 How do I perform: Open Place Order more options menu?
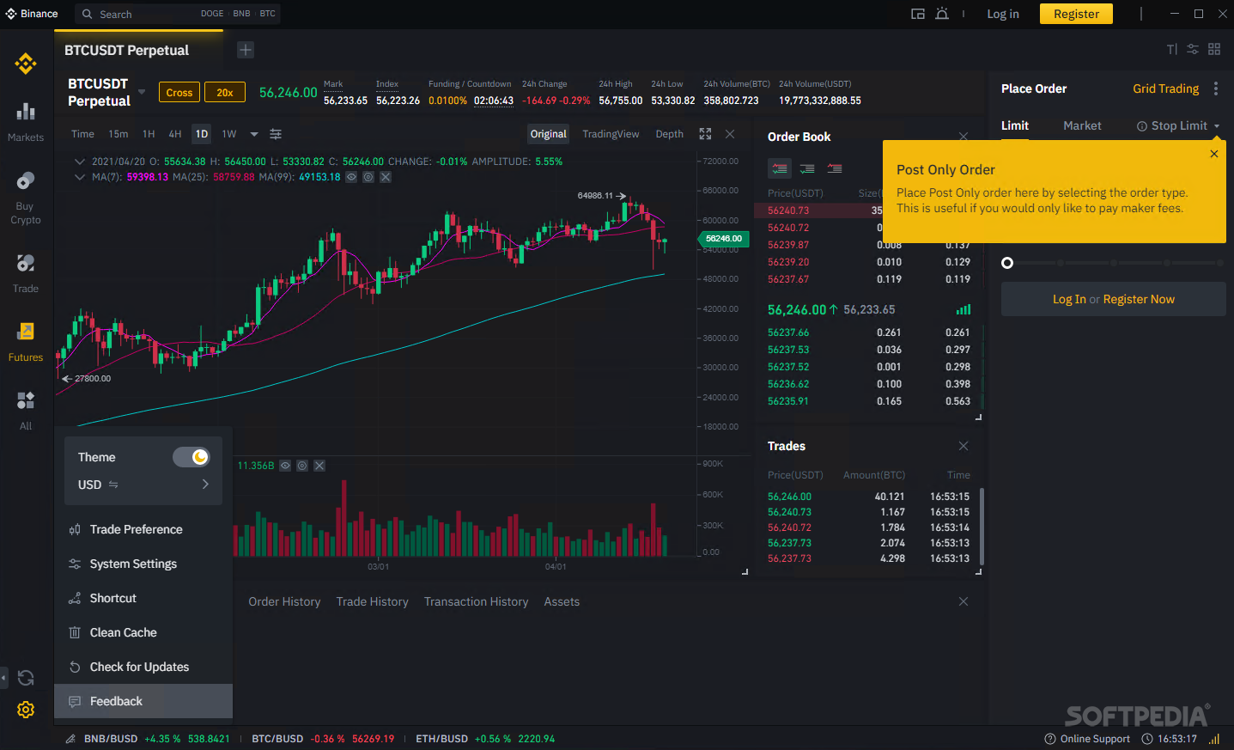tap(1215, 88)
